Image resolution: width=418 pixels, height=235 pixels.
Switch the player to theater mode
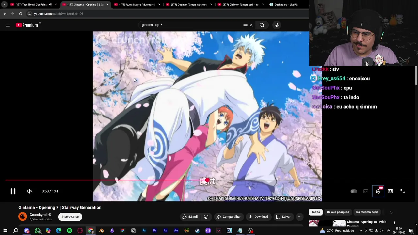[390, 191]
